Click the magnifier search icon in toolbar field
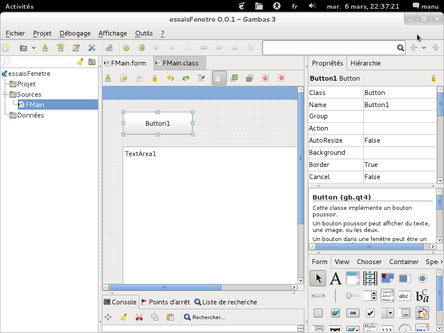This screenshot has height=333, width=444. click(400, 48)
